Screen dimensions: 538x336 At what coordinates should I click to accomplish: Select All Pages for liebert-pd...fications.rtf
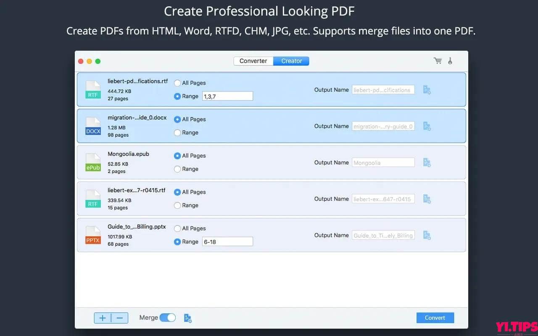tap(177, 83)
